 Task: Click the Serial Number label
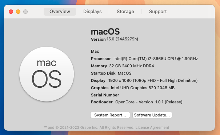(x=105, y=95)
